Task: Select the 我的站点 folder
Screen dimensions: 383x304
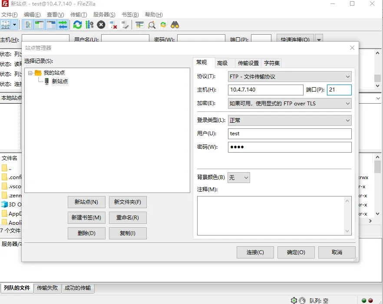Action: (54, 73)
